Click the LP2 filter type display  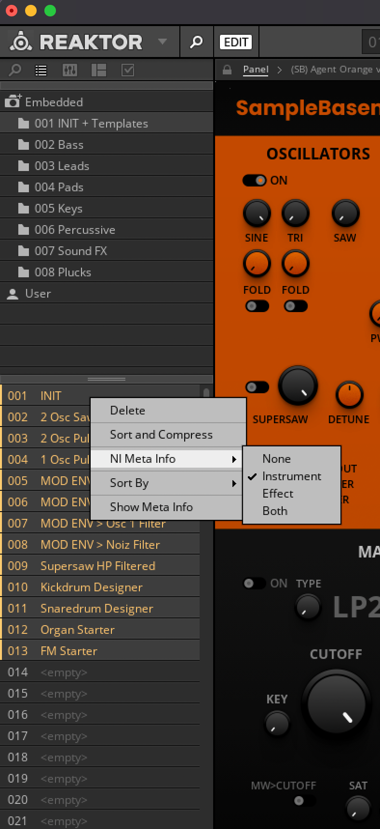357,607
